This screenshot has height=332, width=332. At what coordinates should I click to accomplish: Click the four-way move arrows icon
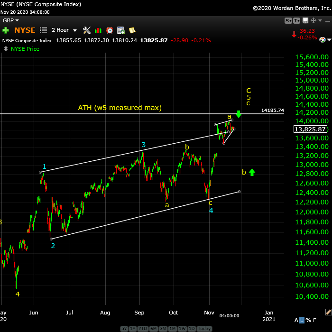(314, 20)
